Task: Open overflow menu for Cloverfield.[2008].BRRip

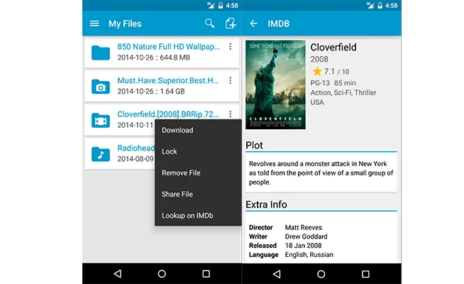Action: (230, 114)
